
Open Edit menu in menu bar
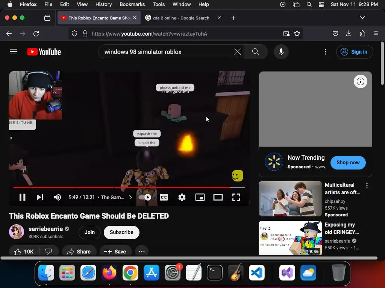tap(64, 4)
